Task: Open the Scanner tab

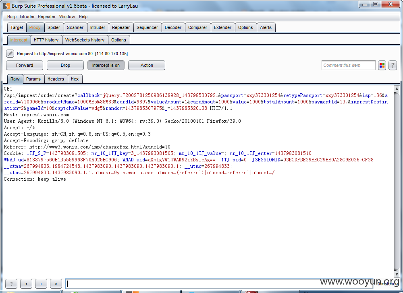Action: (x=75, y=27)
